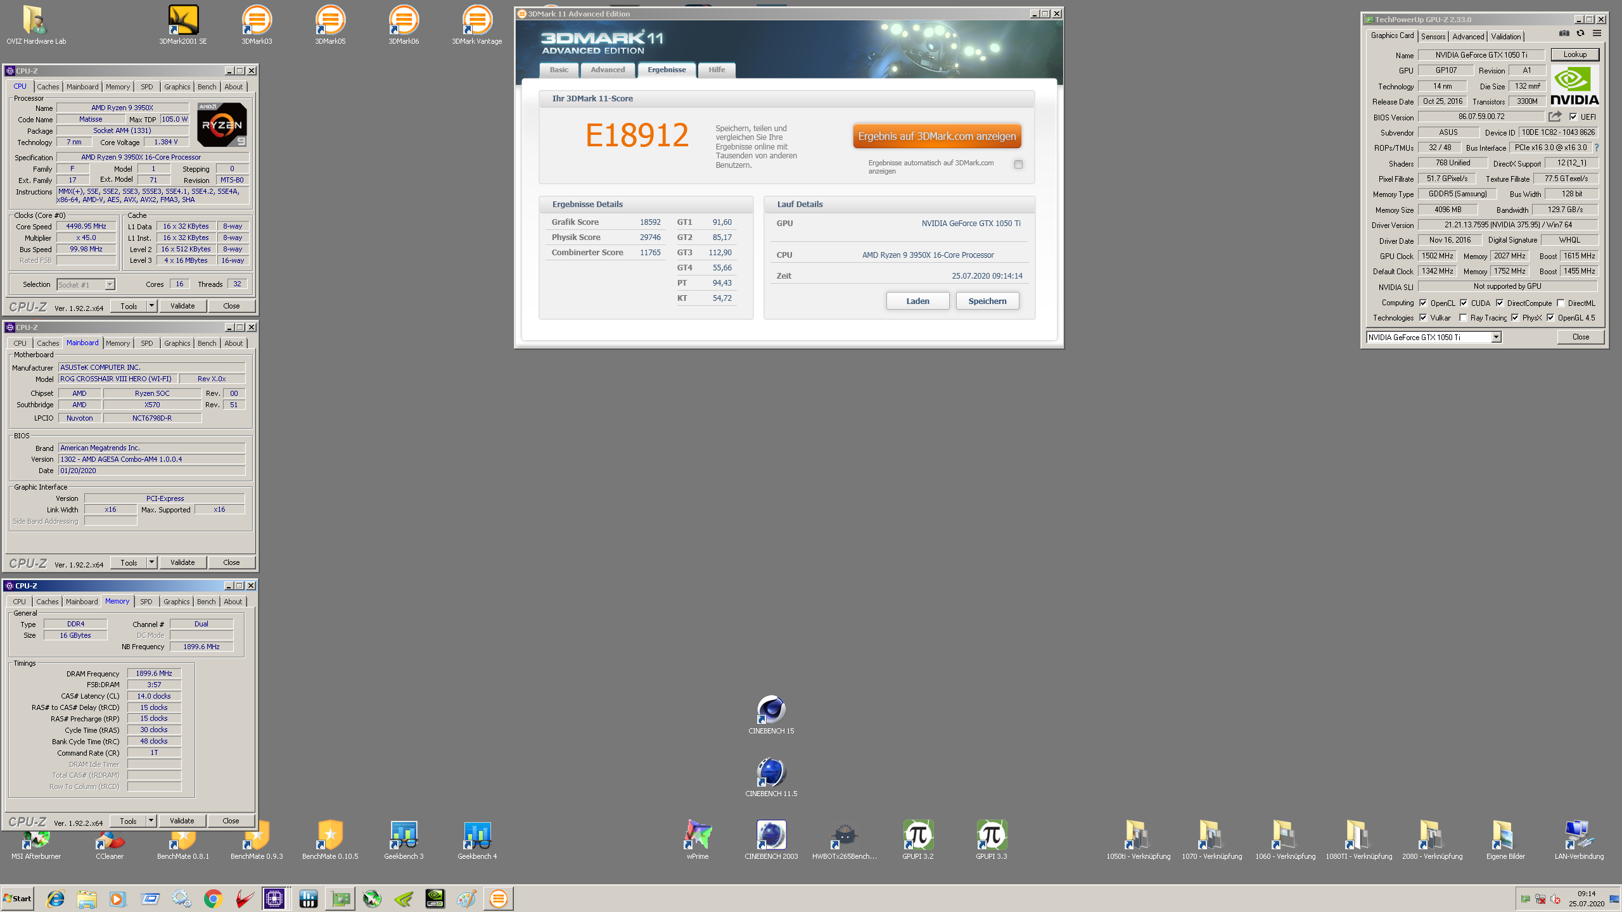Screen dimensions: 1622x912
Task: Launch CINEBENCH 2003 desktop icon
Action: (x=771, y=840)
